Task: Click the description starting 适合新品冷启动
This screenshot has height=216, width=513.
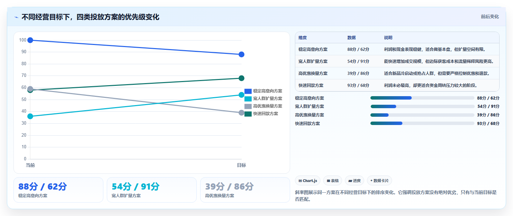Action: pos(437,73)
